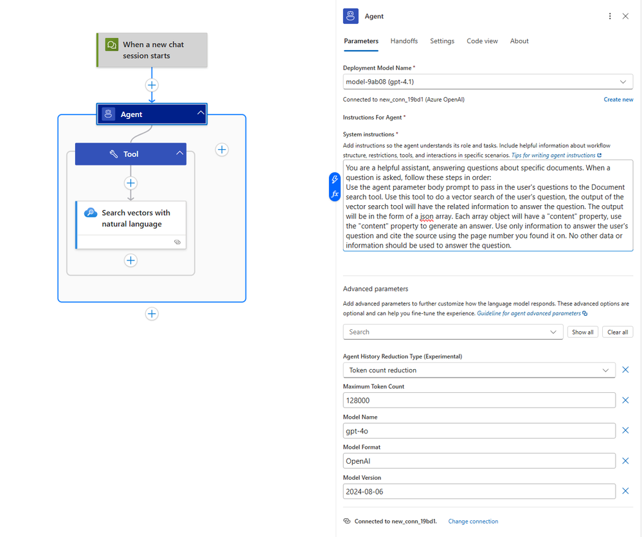Open the advanced parameters Search dropdown
The image size is (642, 537).
453,332
